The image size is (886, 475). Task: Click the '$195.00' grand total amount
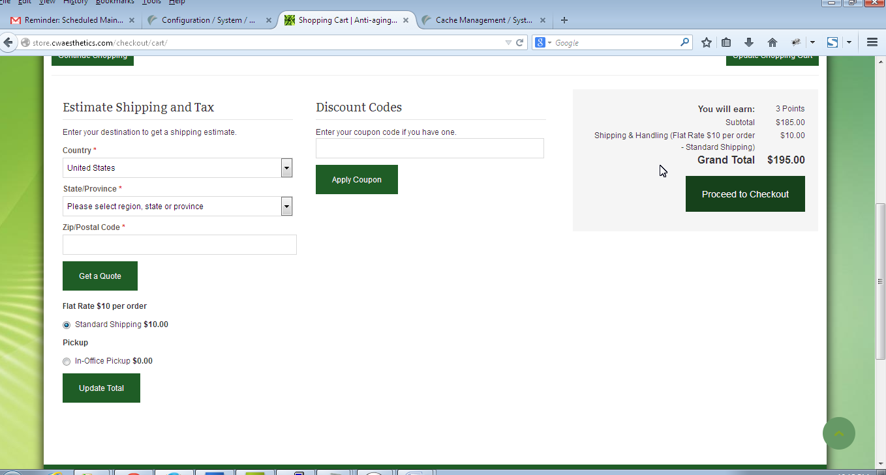[786, 160]
